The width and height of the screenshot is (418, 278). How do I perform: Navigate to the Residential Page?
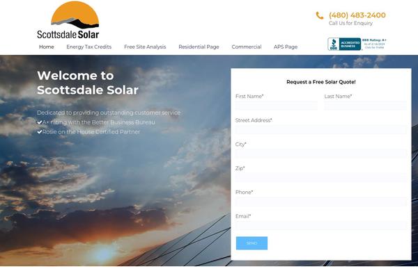(x=199, y=47)
